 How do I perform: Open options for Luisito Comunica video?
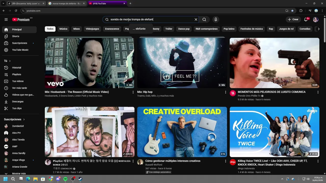[x=318, y=92]
